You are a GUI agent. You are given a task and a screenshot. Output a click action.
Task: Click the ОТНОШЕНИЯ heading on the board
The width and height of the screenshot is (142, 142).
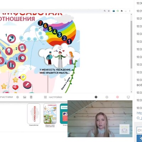(x=17, y=19)
